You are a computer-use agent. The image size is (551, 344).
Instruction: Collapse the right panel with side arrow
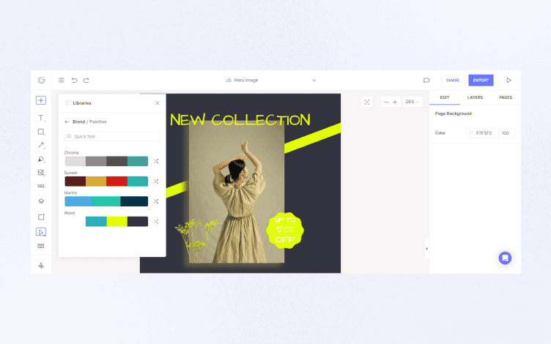click(427, 249)
